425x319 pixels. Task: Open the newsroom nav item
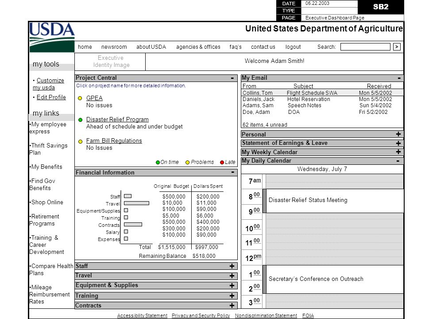114,47
